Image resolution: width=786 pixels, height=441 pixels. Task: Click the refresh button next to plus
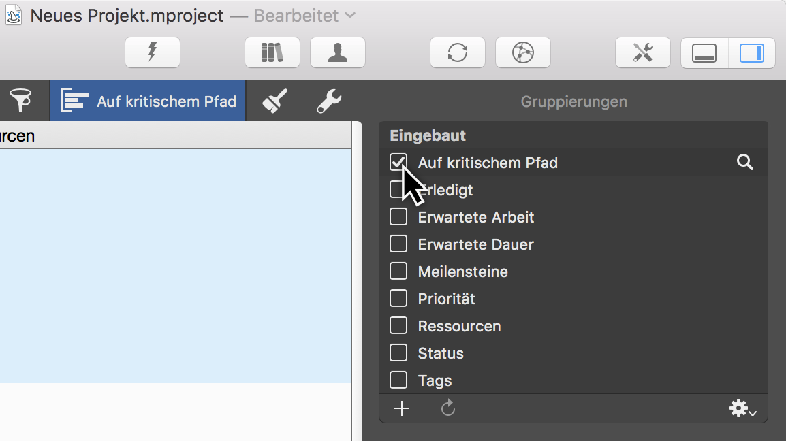pyautogui.click(x=447, y=408)
